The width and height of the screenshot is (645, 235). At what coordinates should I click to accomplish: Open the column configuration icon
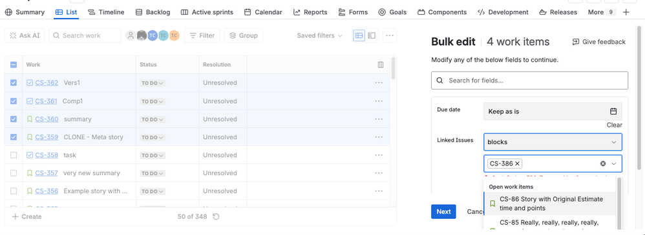[381, 64]
